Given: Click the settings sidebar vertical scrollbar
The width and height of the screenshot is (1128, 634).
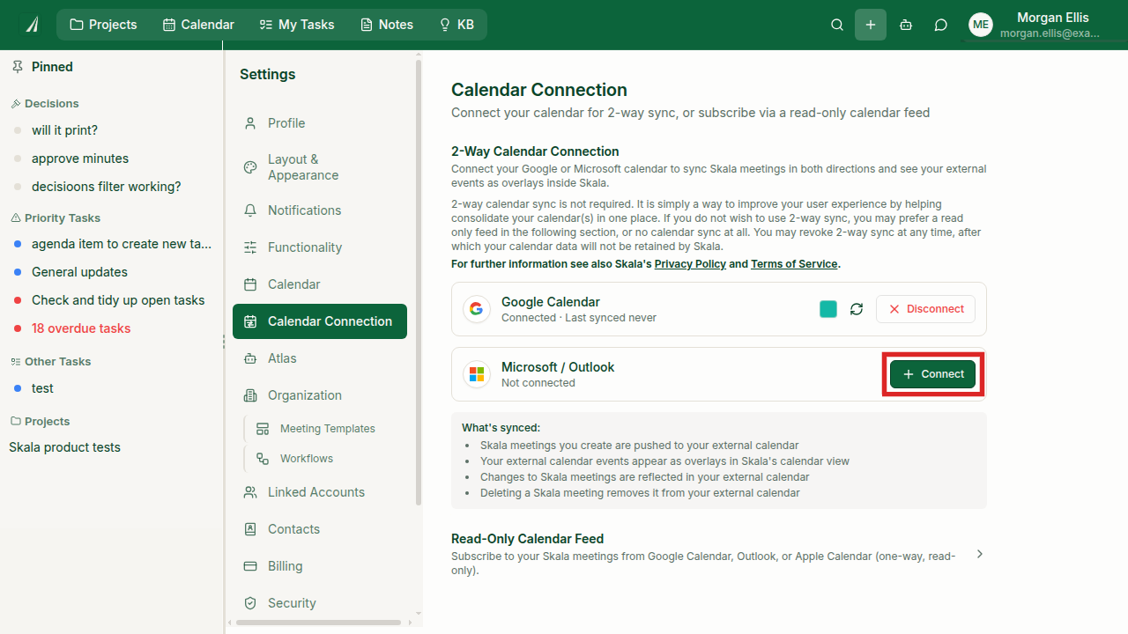Looking at the screenshot, I should (x=419, y=282).
